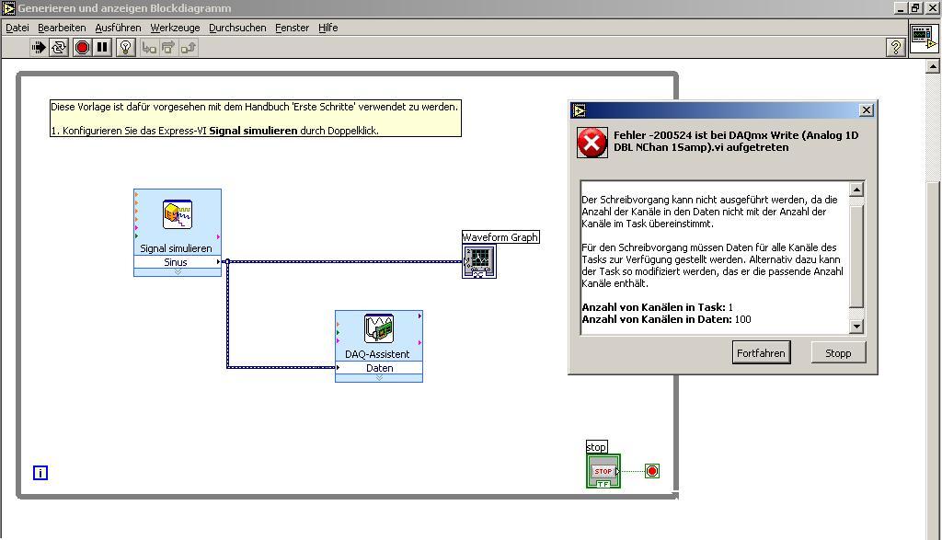The image size is (942, 540).
Task: Select the DAQ-Assistent Express VI icon
Action: pos(379,328)
